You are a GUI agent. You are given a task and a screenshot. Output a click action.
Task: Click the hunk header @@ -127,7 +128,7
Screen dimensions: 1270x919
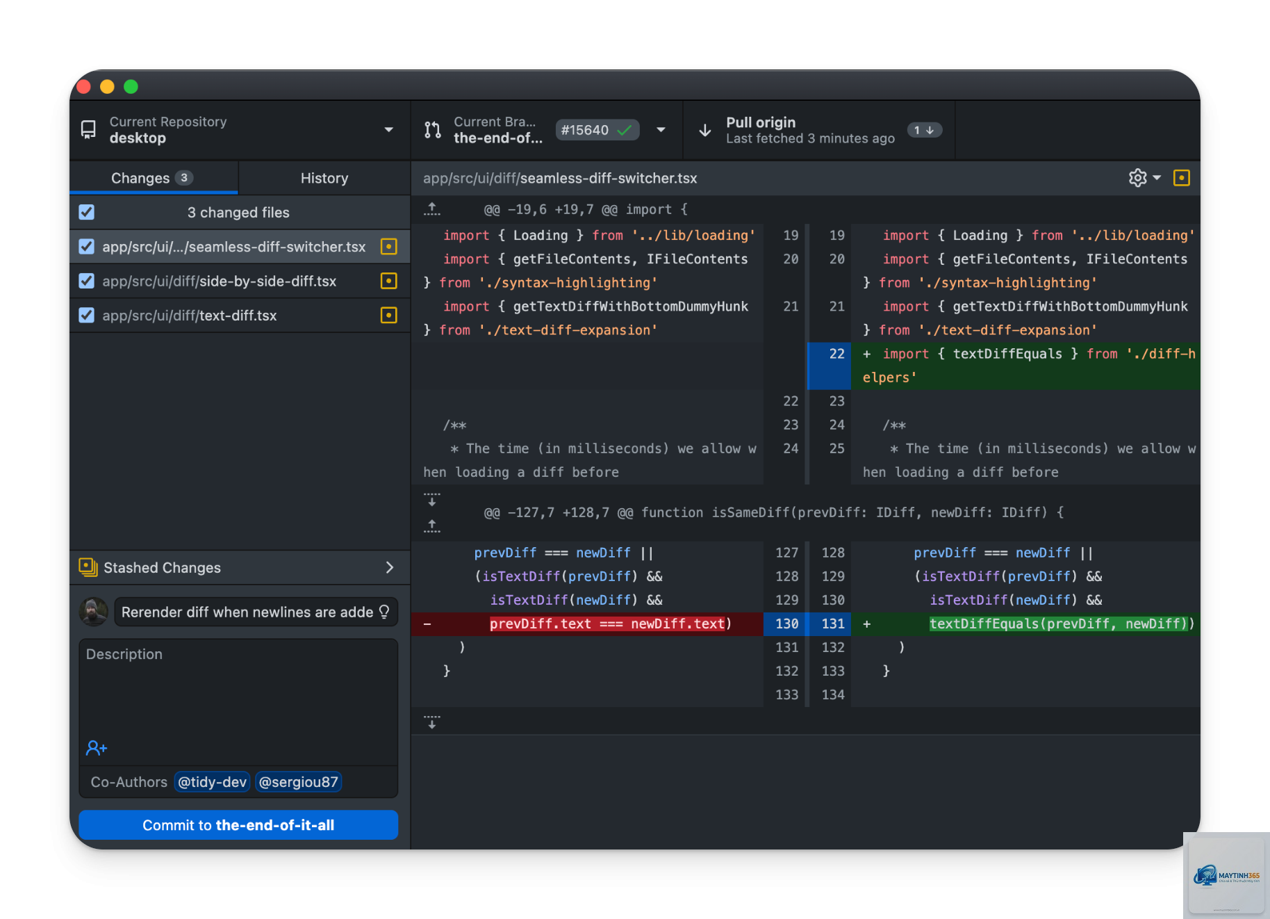coord(773,512)
